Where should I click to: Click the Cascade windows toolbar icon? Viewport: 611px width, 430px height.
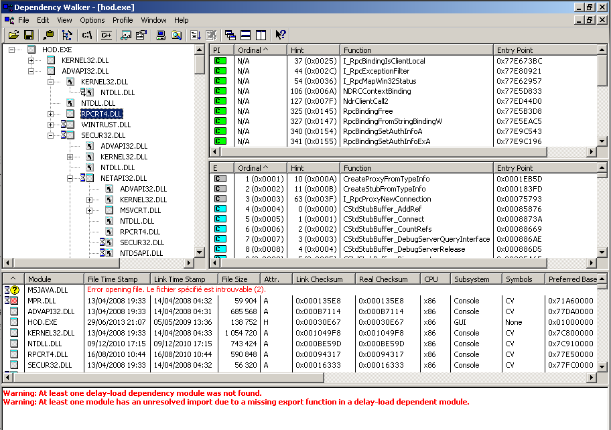click(x=230, y=35)
